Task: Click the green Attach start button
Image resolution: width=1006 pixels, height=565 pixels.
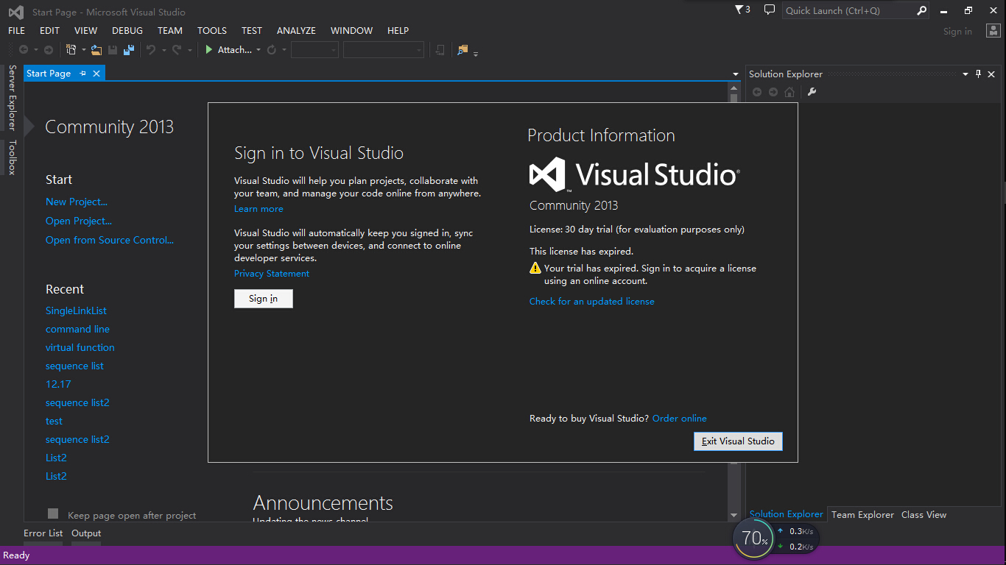Action: point(228,50)
